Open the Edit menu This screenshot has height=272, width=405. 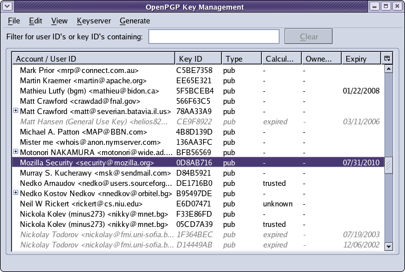pos(35,21)
